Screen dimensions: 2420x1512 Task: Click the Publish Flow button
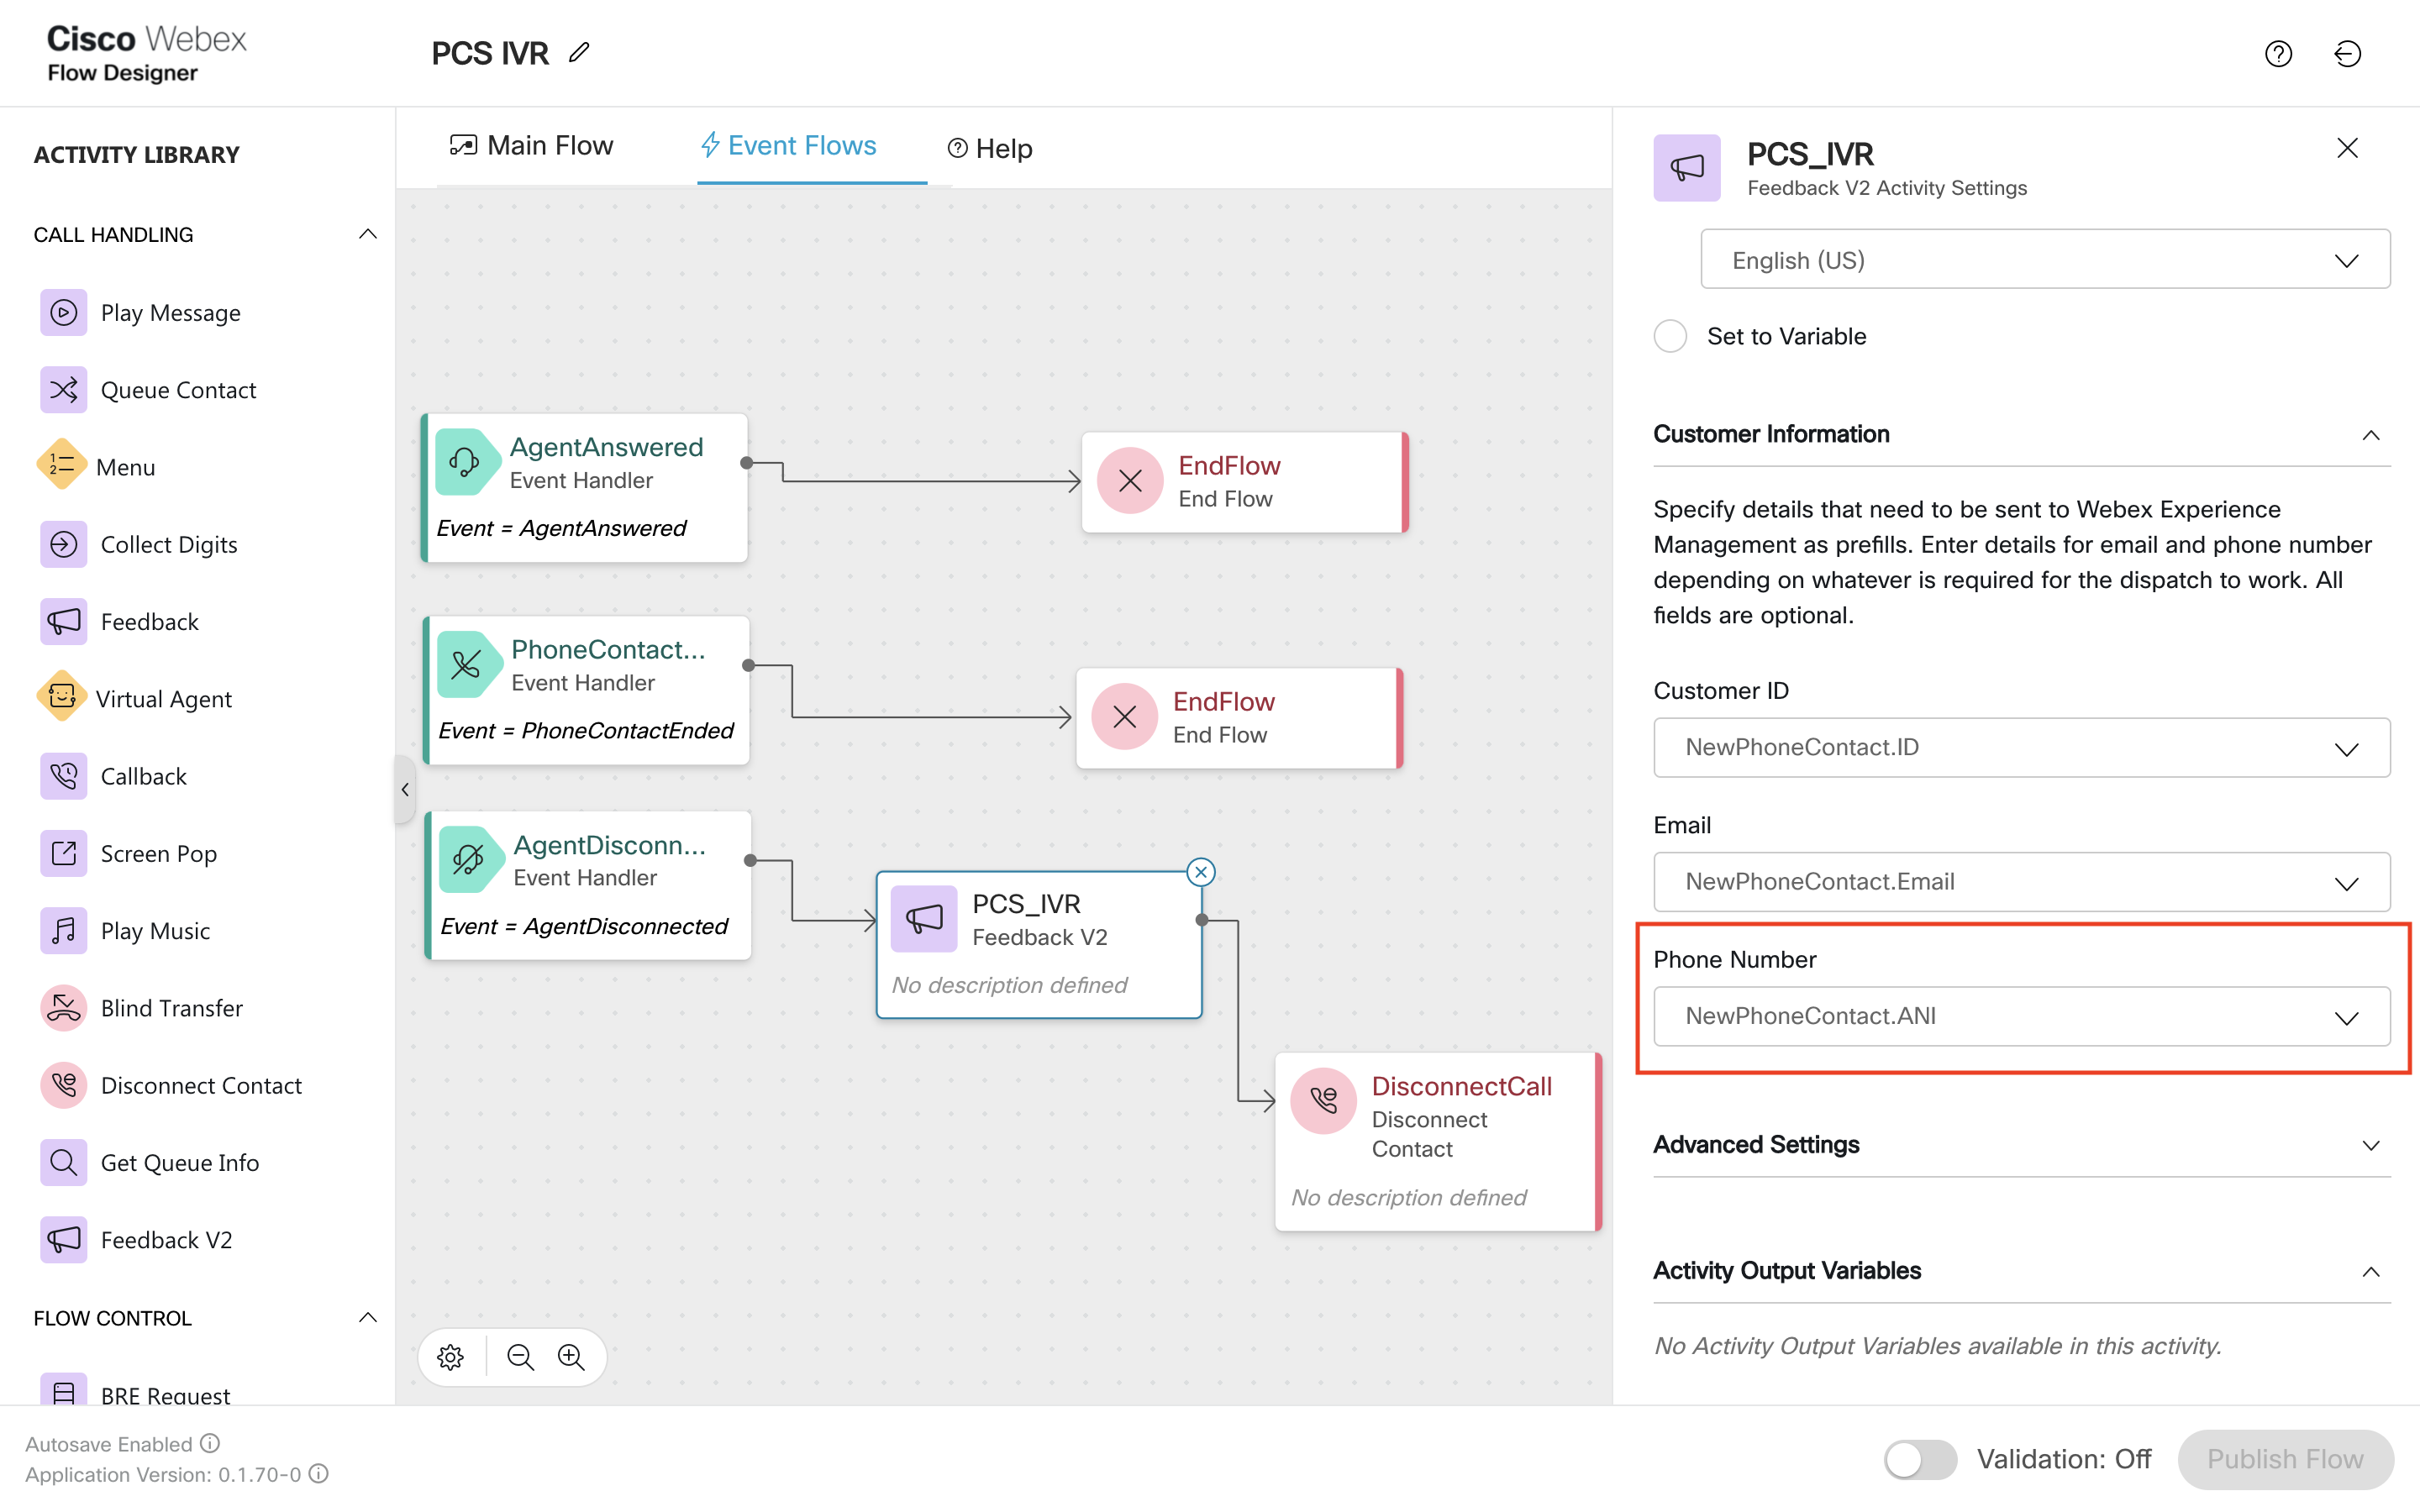pyautogui.click(x=2285, y=1459)
